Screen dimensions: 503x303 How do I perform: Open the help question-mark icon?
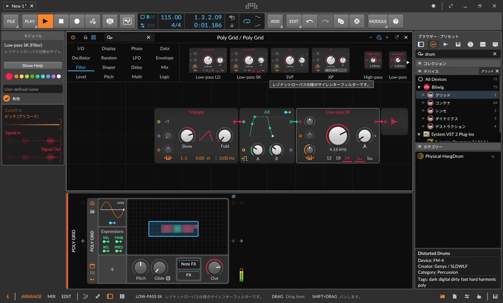[395, 21]
